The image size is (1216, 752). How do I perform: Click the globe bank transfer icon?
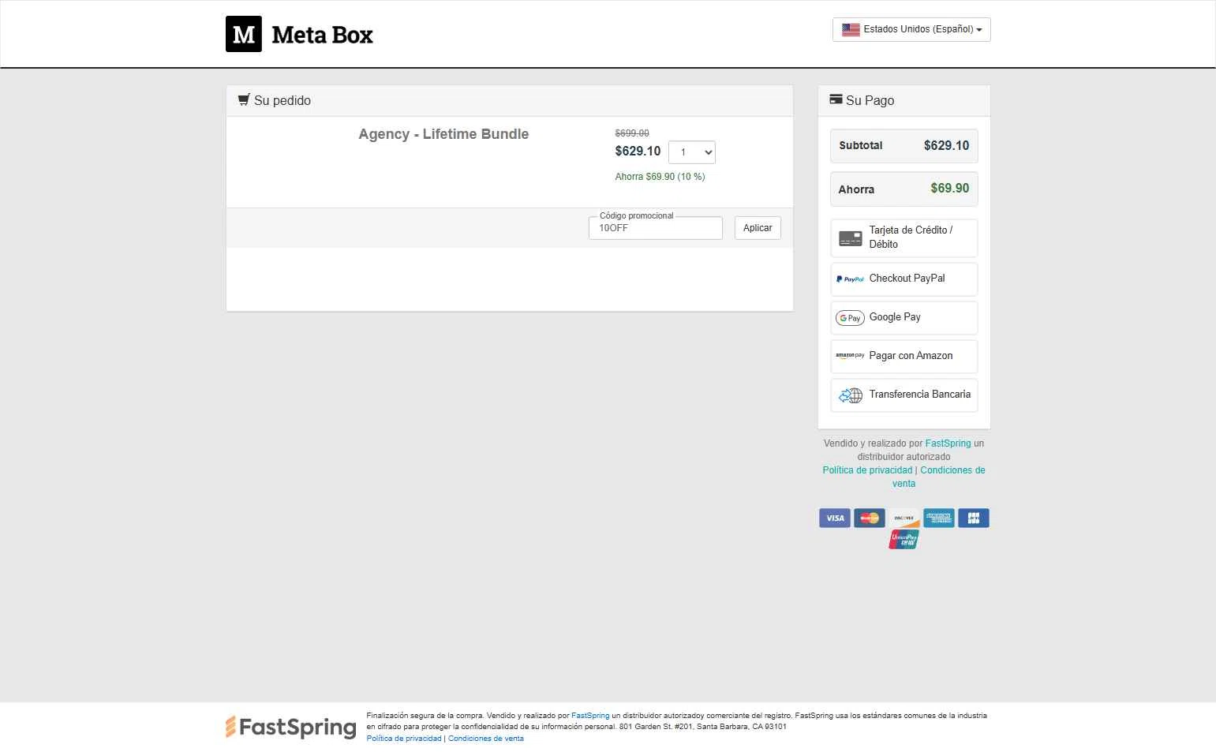pos(851,395)
